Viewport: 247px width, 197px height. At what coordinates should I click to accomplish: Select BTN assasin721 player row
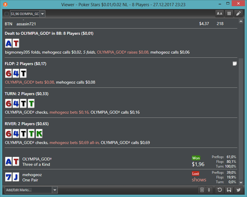coord(121,24)
